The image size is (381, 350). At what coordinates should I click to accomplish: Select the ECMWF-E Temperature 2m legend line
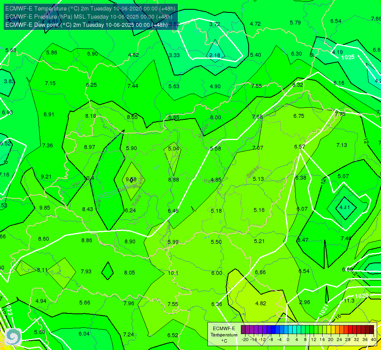pyautogui.click(x=90, y=9)
